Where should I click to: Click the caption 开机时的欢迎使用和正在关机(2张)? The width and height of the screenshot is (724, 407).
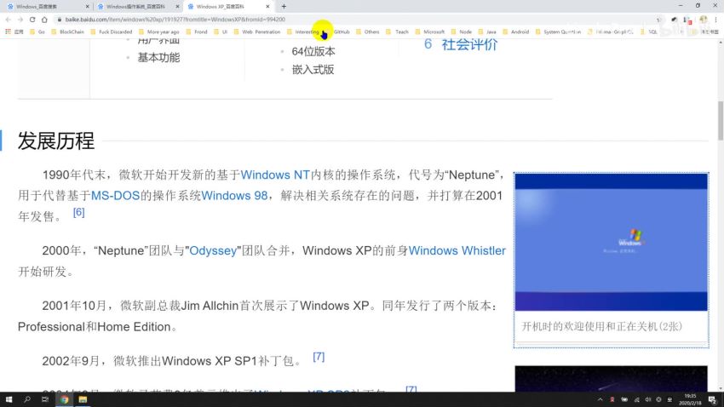601,327
